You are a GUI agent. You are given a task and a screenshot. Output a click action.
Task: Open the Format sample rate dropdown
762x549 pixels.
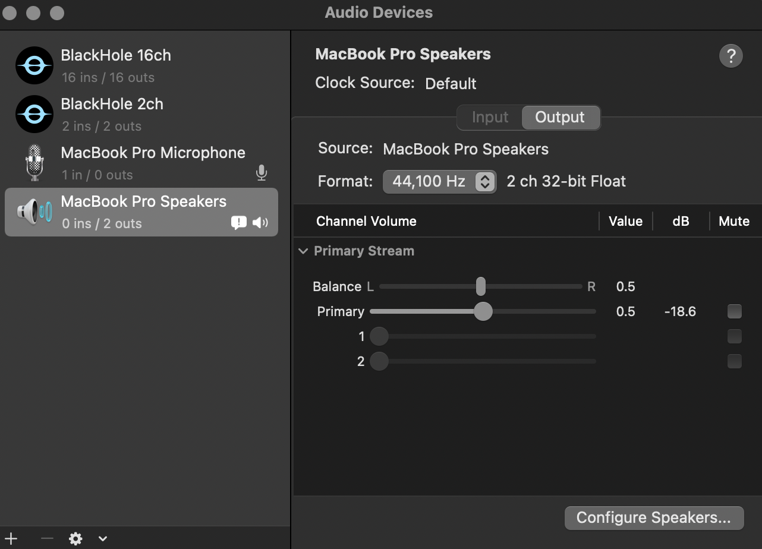pos(439,181)
